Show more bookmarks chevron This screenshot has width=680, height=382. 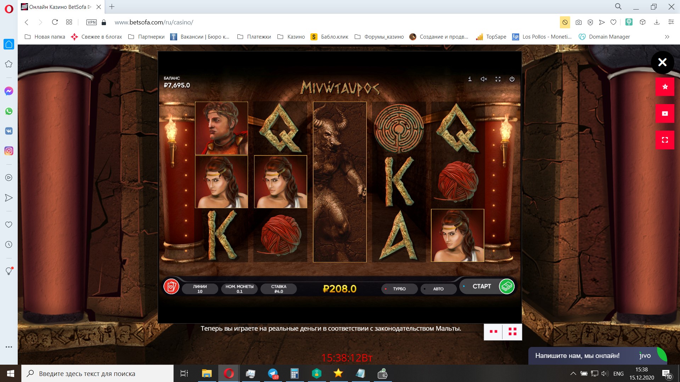[667, 36]
